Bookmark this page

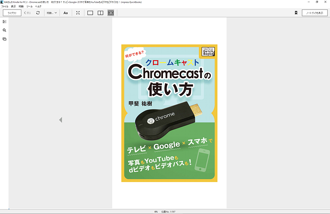pos(296,13)
